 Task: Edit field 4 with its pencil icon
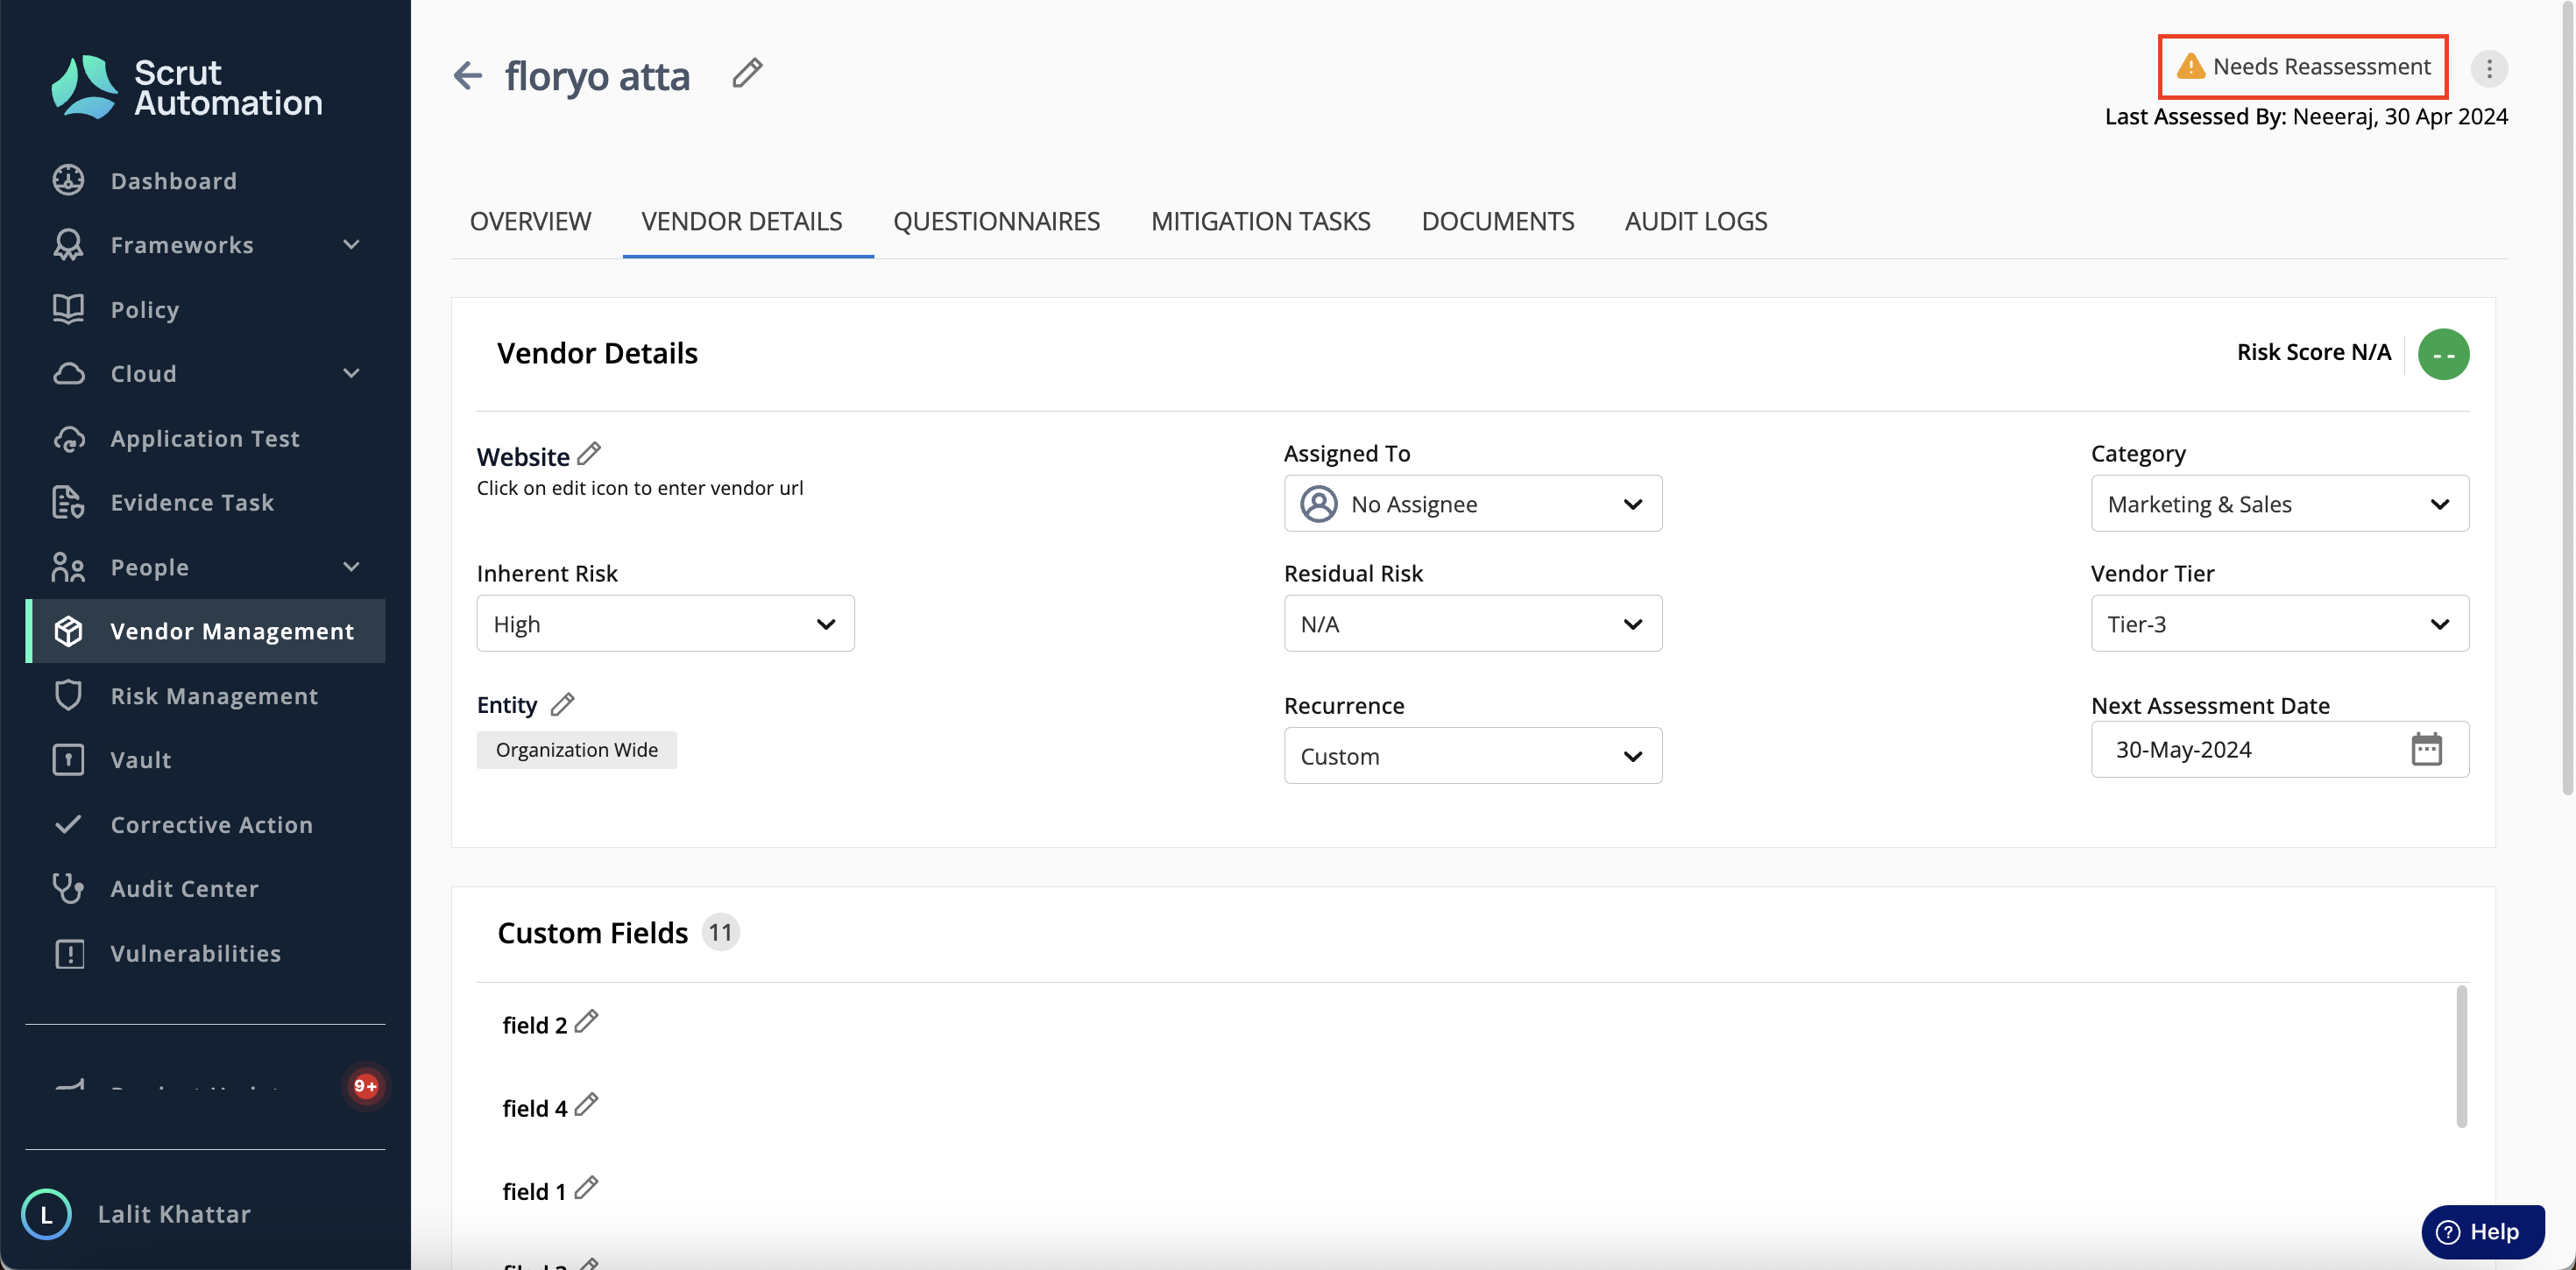tap(587, 1104)
